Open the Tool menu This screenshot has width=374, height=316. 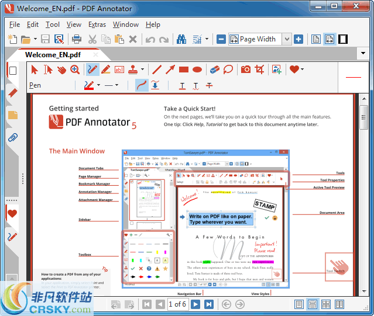coord(53,25)
